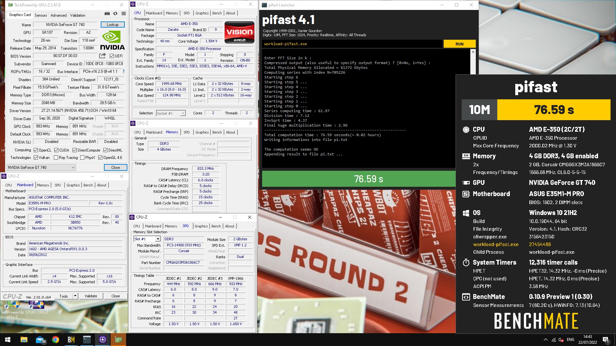This screenshot has width=616, height=346.
Task: Click the DRAM Frequency 833.3 MHz value
Action: (x=206, y=169)
